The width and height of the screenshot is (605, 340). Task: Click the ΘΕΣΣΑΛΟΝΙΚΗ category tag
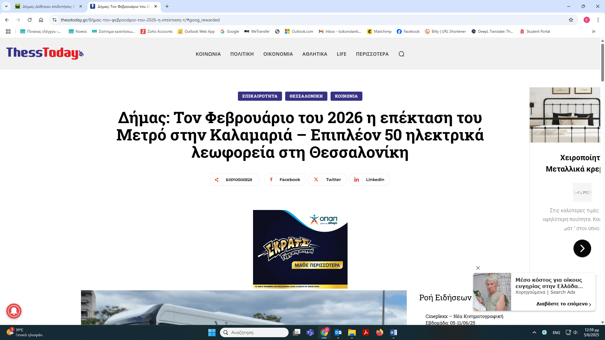[x=306, y=96]
